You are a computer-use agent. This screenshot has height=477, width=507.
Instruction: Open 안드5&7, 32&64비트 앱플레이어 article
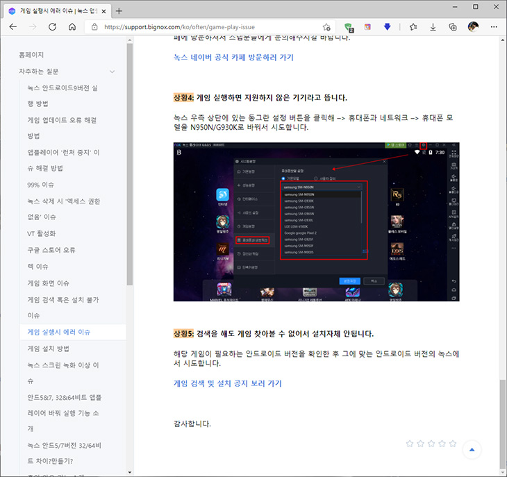(64, 413)
